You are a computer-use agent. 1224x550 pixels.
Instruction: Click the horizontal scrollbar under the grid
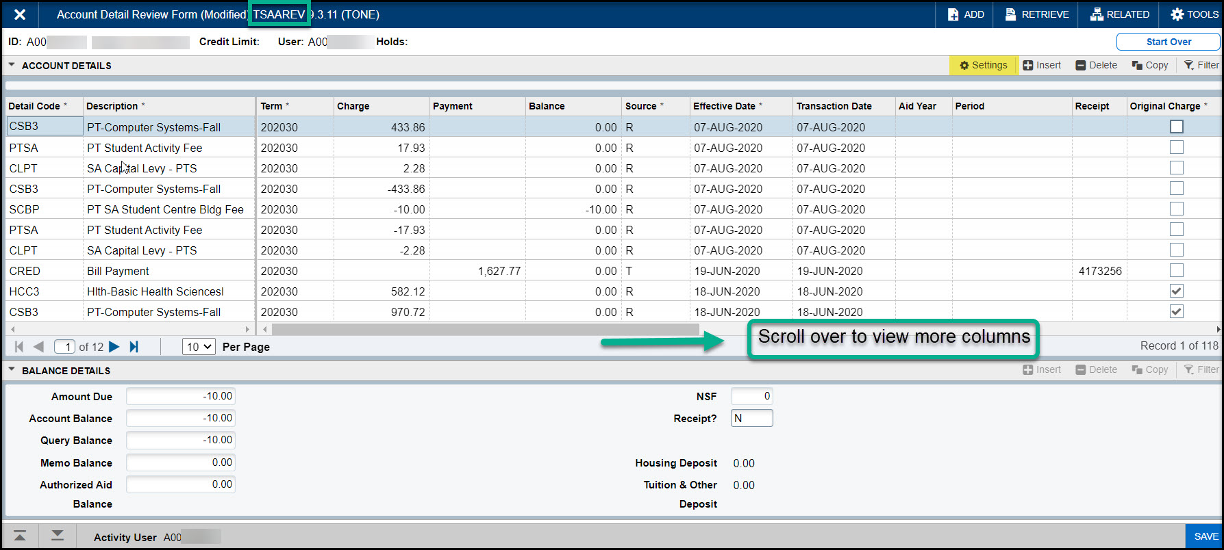(x=485, y=329)
